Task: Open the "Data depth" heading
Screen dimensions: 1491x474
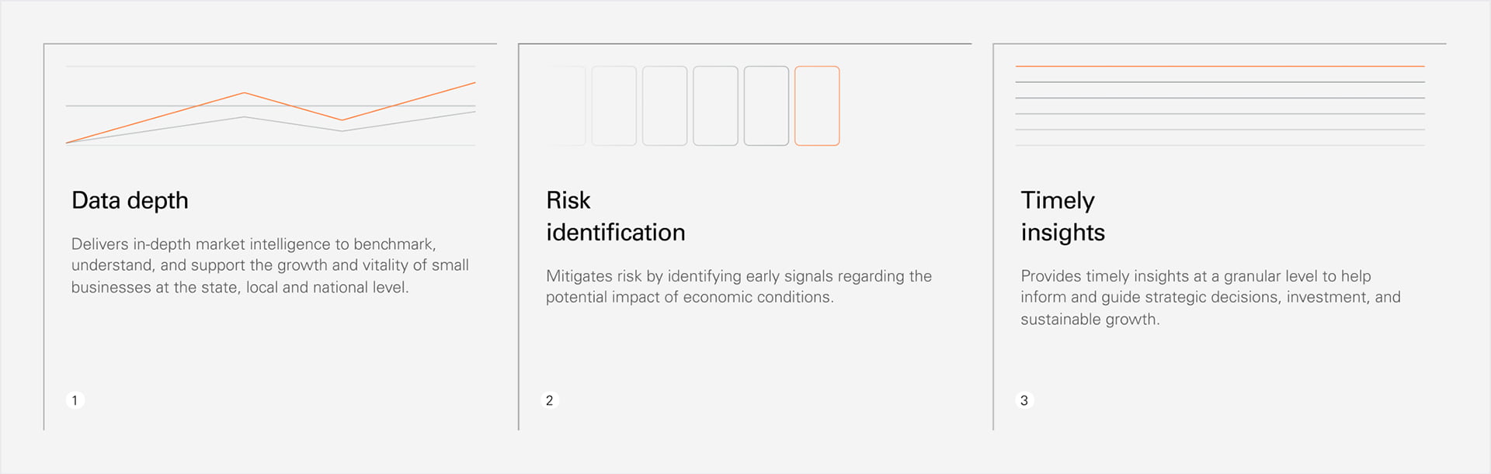Action: [130, 200]
